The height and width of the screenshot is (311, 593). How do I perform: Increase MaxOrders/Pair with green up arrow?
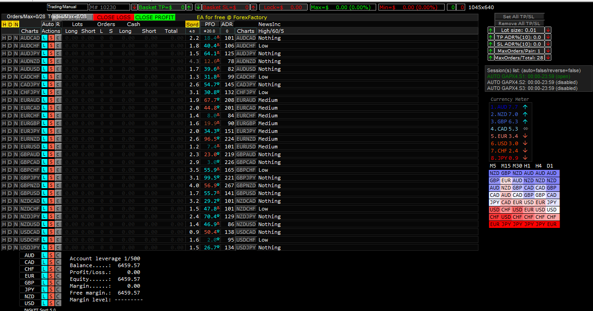[x=491, y=51]
